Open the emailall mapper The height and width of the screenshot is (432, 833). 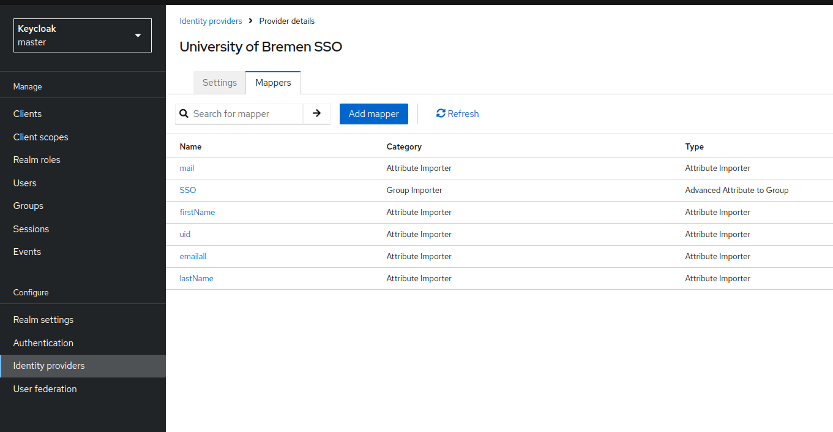[x=193, y=256]
